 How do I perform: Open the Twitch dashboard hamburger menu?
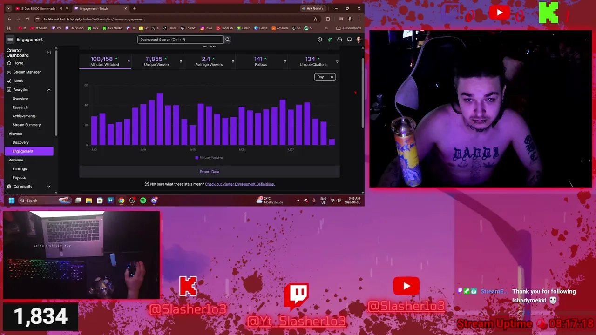pyautogui.click(x=10, y=40)
